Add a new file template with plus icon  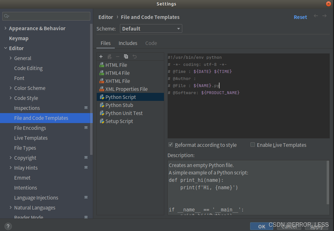(x=101, y=57)
